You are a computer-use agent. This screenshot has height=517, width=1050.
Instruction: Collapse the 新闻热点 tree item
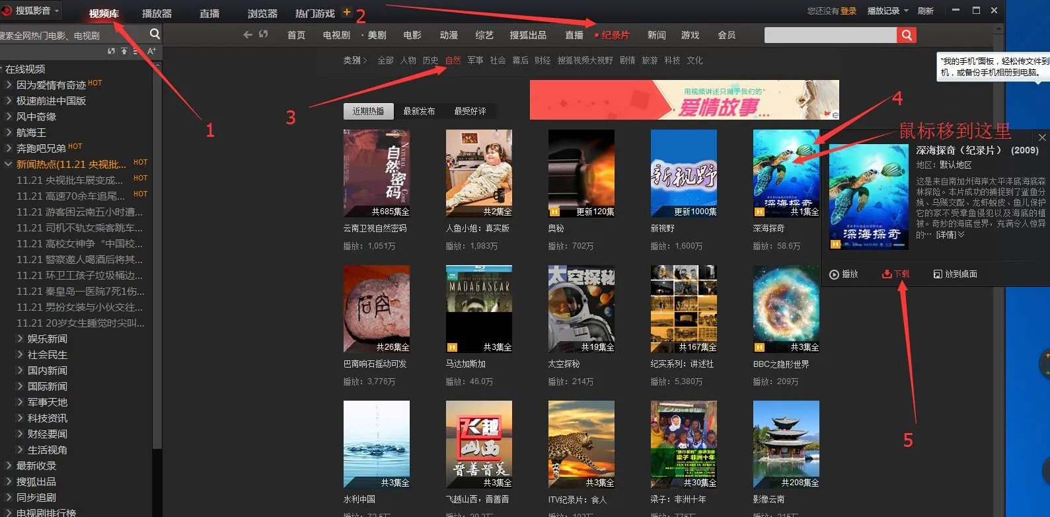[x=9, y=164]
